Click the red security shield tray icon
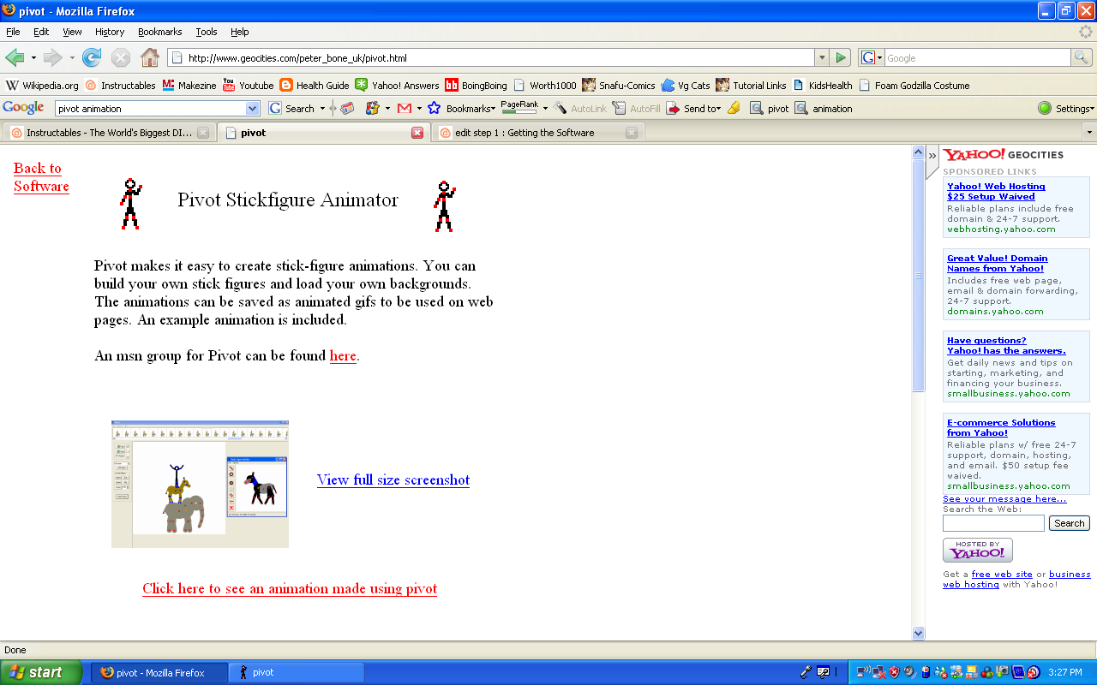1097x685 pixels. (894, 672)
